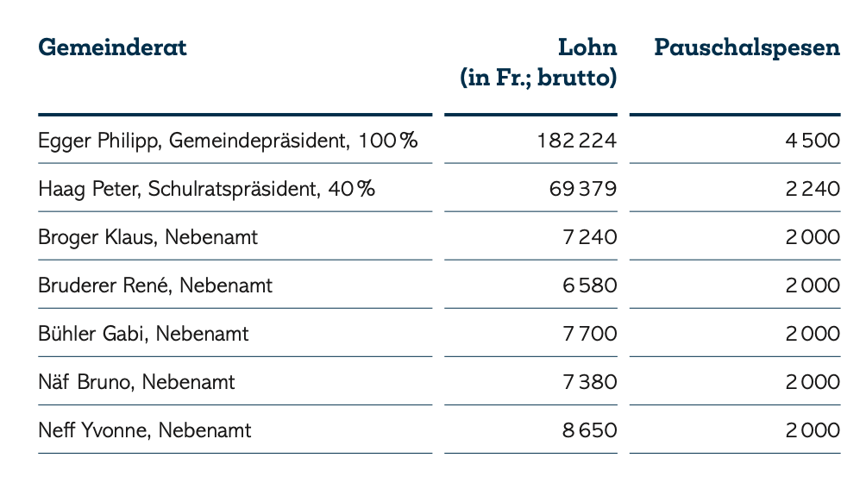Viewport: 866px width, 483px height.
Task: Click the salary value 6 580
Action: coord(589,285)
